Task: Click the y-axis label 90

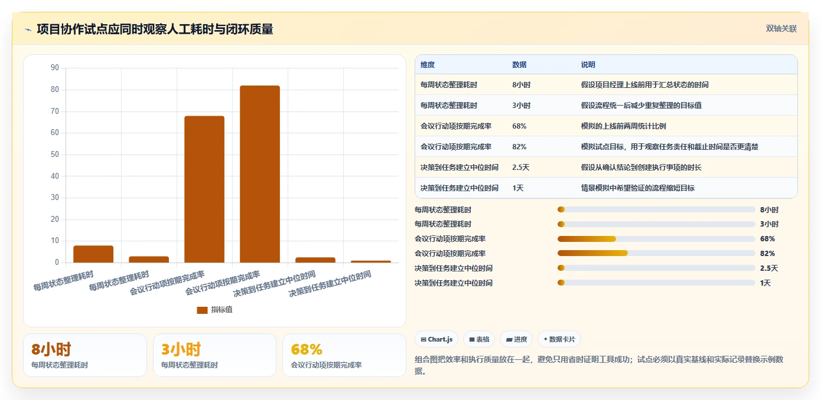Action: point(55,68)
